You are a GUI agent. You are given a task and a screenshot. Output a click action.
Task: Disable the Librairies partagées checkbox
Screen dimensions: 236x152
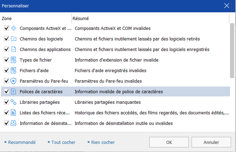(6, 102)
